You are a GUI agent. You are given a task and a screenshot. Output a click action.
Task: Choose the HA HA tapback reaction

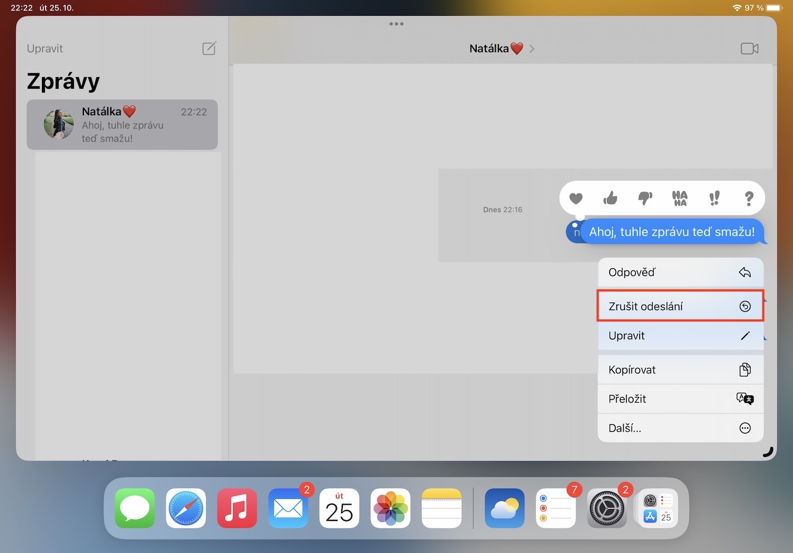pos(680,198)
